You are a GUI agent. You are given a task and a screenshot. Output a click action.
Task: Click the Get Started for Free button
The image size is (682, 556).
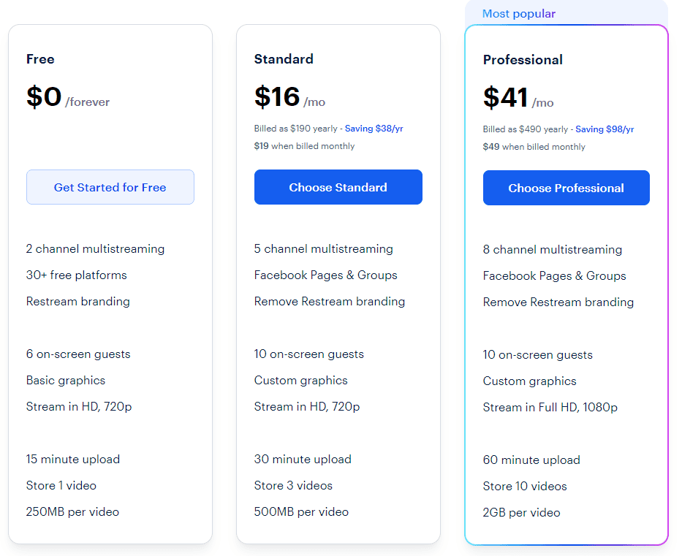point(110,187)
